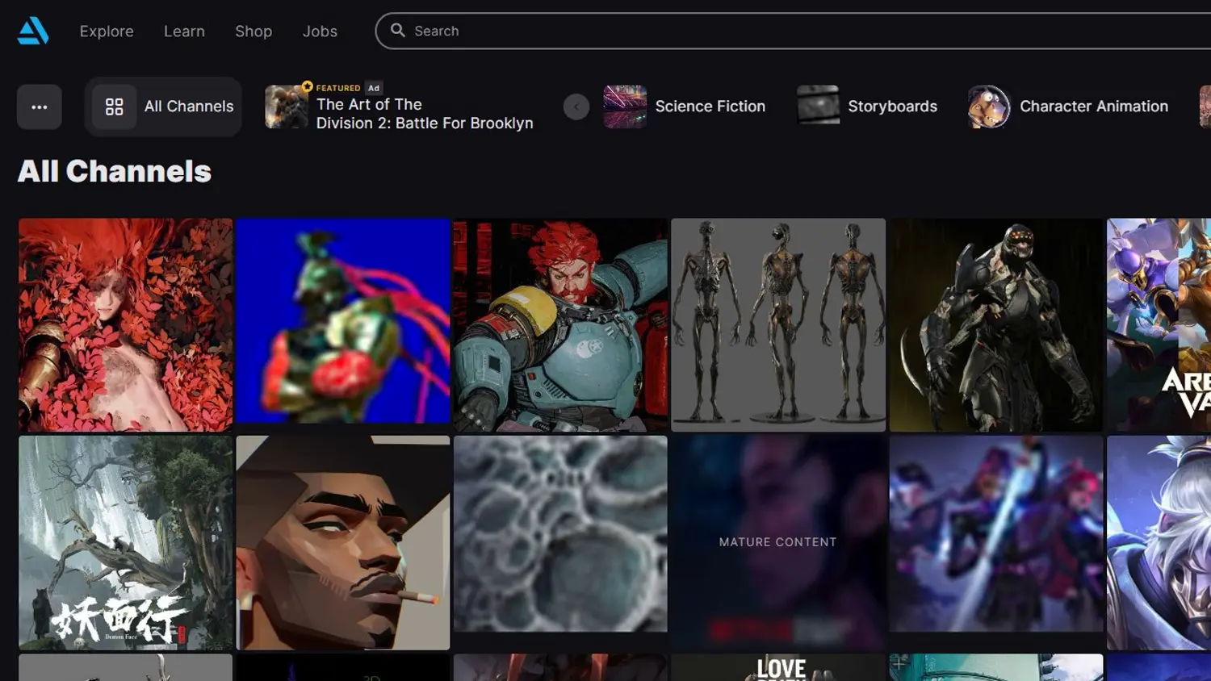Open the Shop menu
Viewport: 1211px width, 681px height.
coord(254,31)
